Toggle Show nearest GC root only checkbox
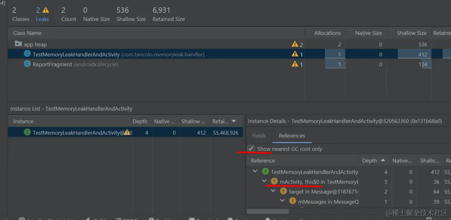The width and height of the screenshot is (451, 220). tap(251, 148)
